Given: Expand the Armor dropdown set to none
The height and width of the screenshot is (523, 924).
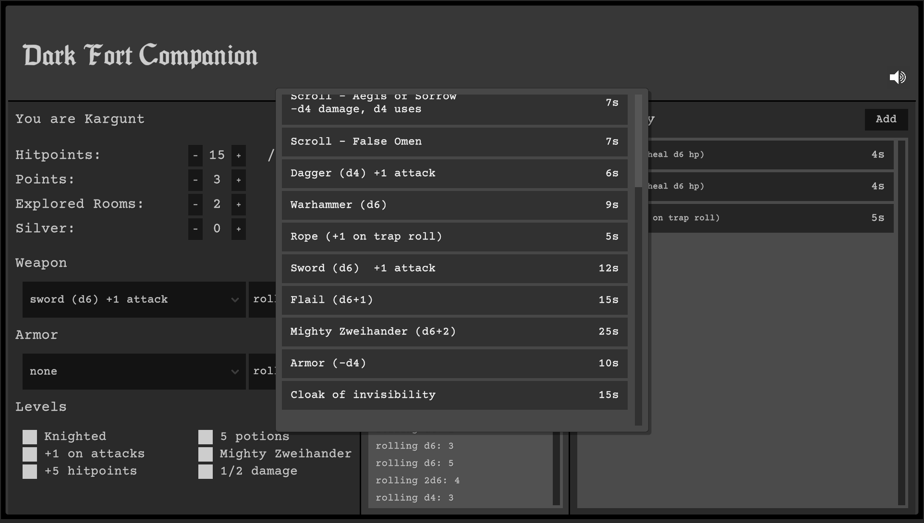Looking at the screenshot, I should click(134, 371).
